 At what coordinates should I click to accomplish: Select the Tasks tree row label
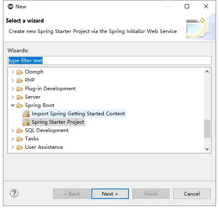tap(32, 139)
